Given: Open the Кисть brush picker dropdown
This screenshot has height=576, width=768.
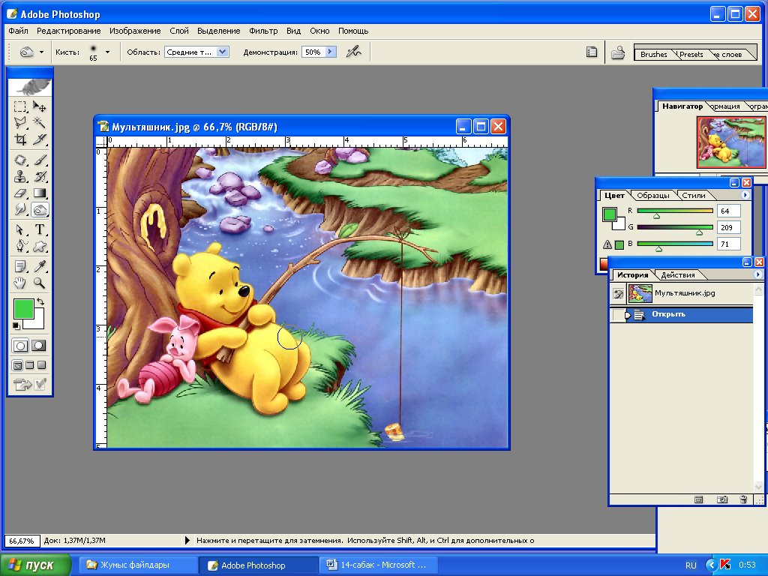Looking at the screenshot, I should coord(108,52).
